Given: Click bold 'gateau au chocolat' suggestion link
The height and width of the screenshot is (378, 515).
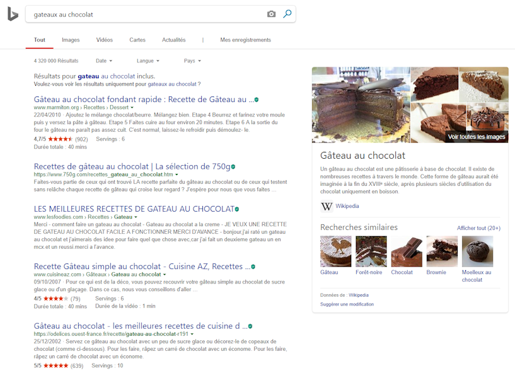Looking at the screenshot, I should [107, 76].
